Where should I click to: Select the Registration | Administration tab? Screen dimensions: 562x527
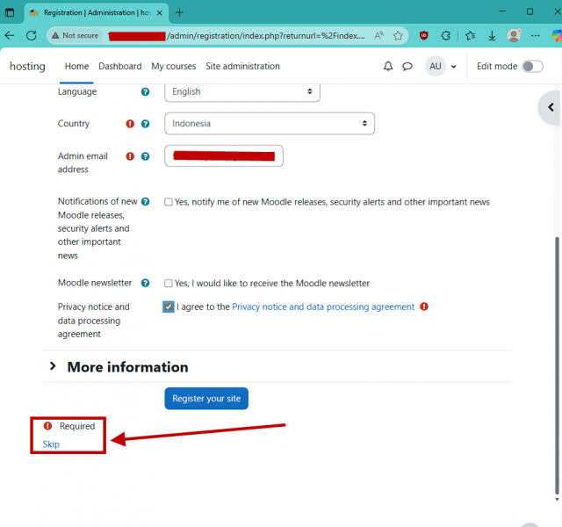96,13
